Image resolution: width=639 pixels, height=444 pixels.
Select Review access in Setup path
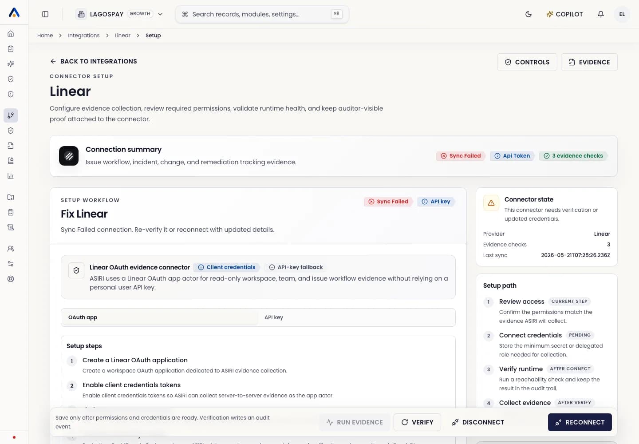pyautogui.click(x=521, y=301)
